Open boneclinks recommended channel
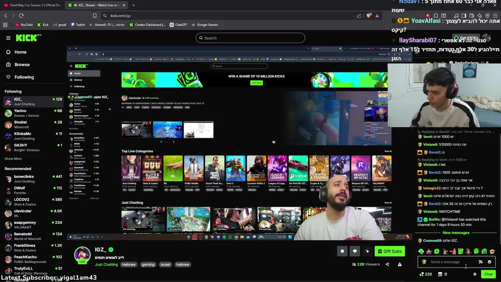The height and width of the screenshot is (282, 501). [33, 179]
